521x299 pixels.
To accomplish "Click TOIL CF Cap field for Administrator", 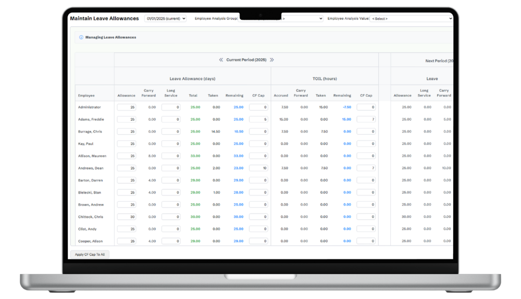I will (366, 108).
